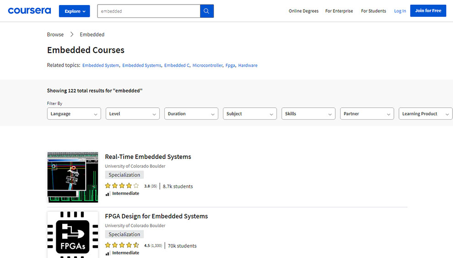The height and width of the screenshot is (258, 453).
Task: Click the Join for Free button
Action: [428, 11]
